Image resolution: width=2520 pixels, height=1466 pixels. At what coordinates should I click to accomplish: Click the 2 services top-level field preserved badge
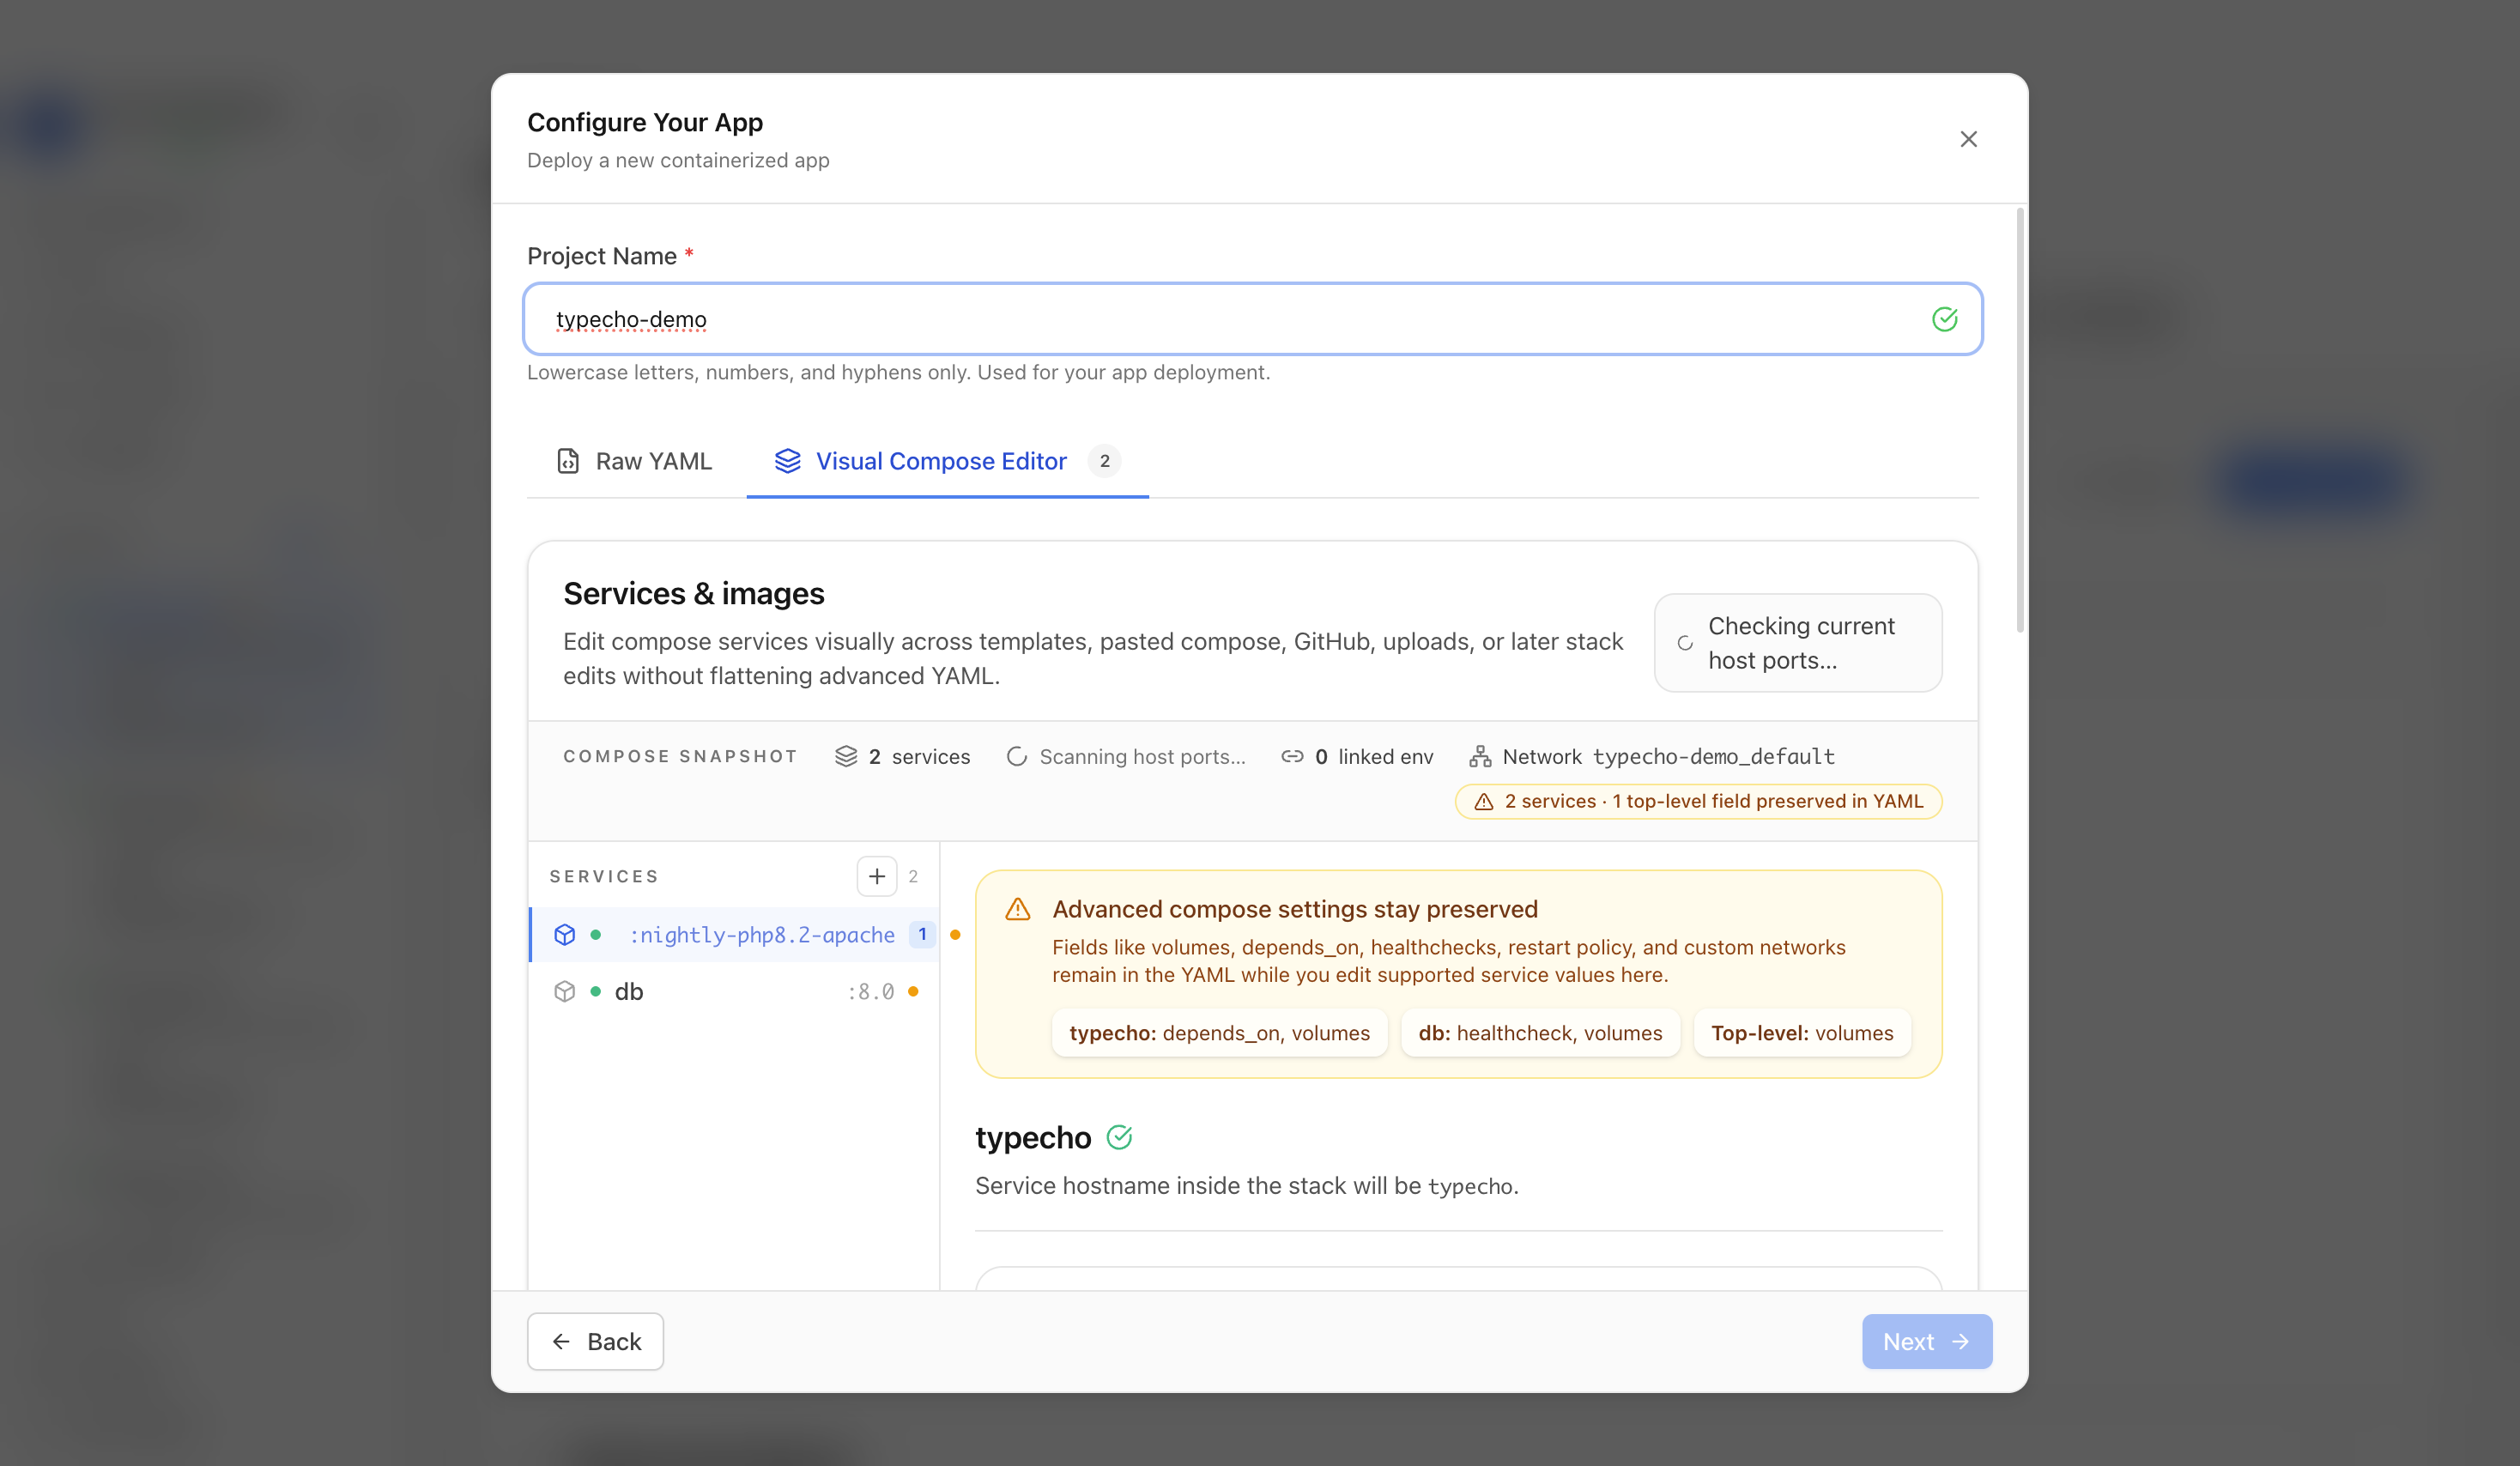coord(1698,801)
